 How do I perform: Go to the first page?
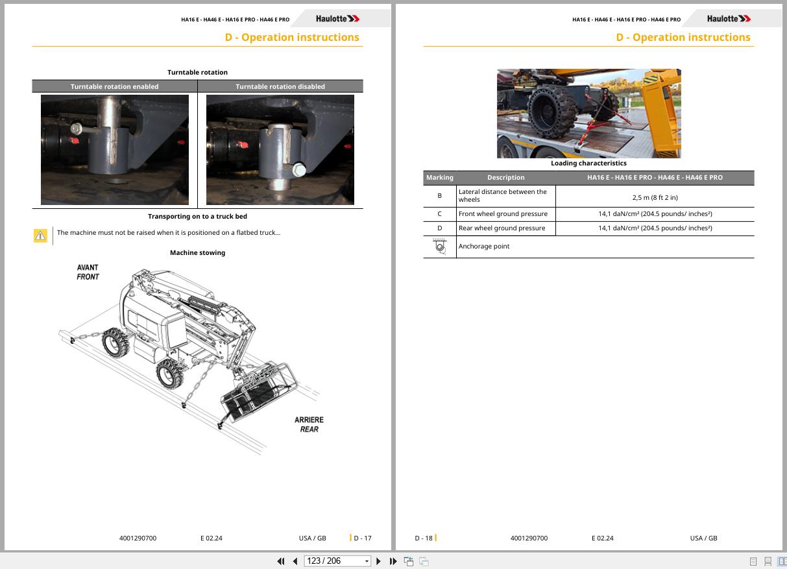[x=281, y=561]
